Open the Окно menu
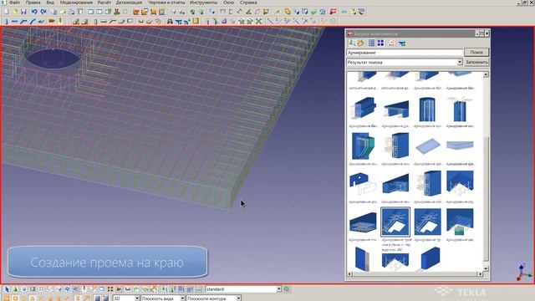535x301 pixels. point(228,3)
